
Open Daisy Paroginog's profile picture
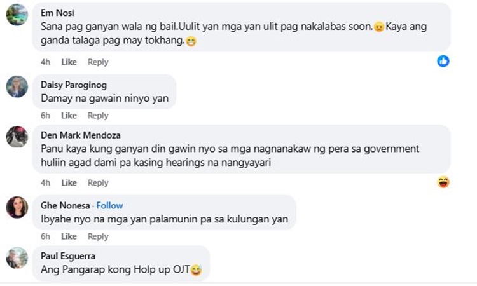click(x=17, y=86)
